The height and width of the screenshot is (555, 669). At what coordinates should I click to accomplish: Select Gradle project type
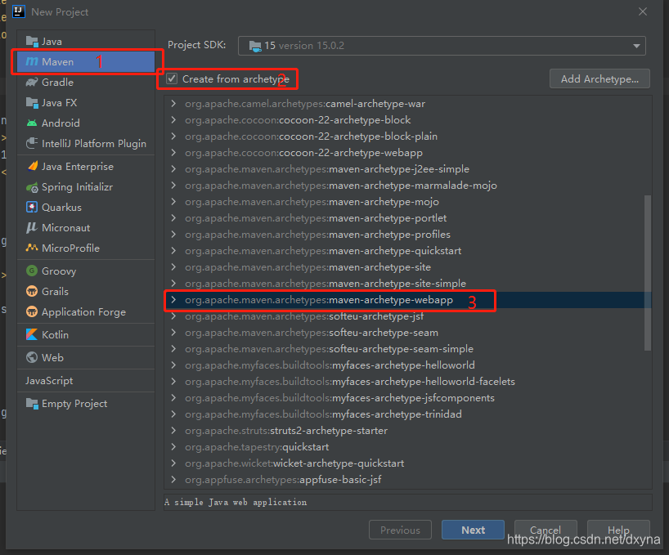pyautogui.click(x=86, y=83)
